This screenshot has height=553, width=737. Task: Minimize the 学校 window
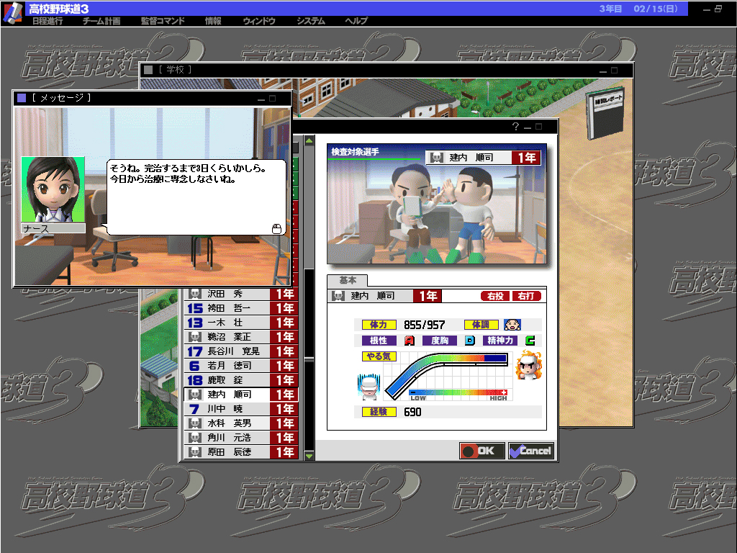603,71
